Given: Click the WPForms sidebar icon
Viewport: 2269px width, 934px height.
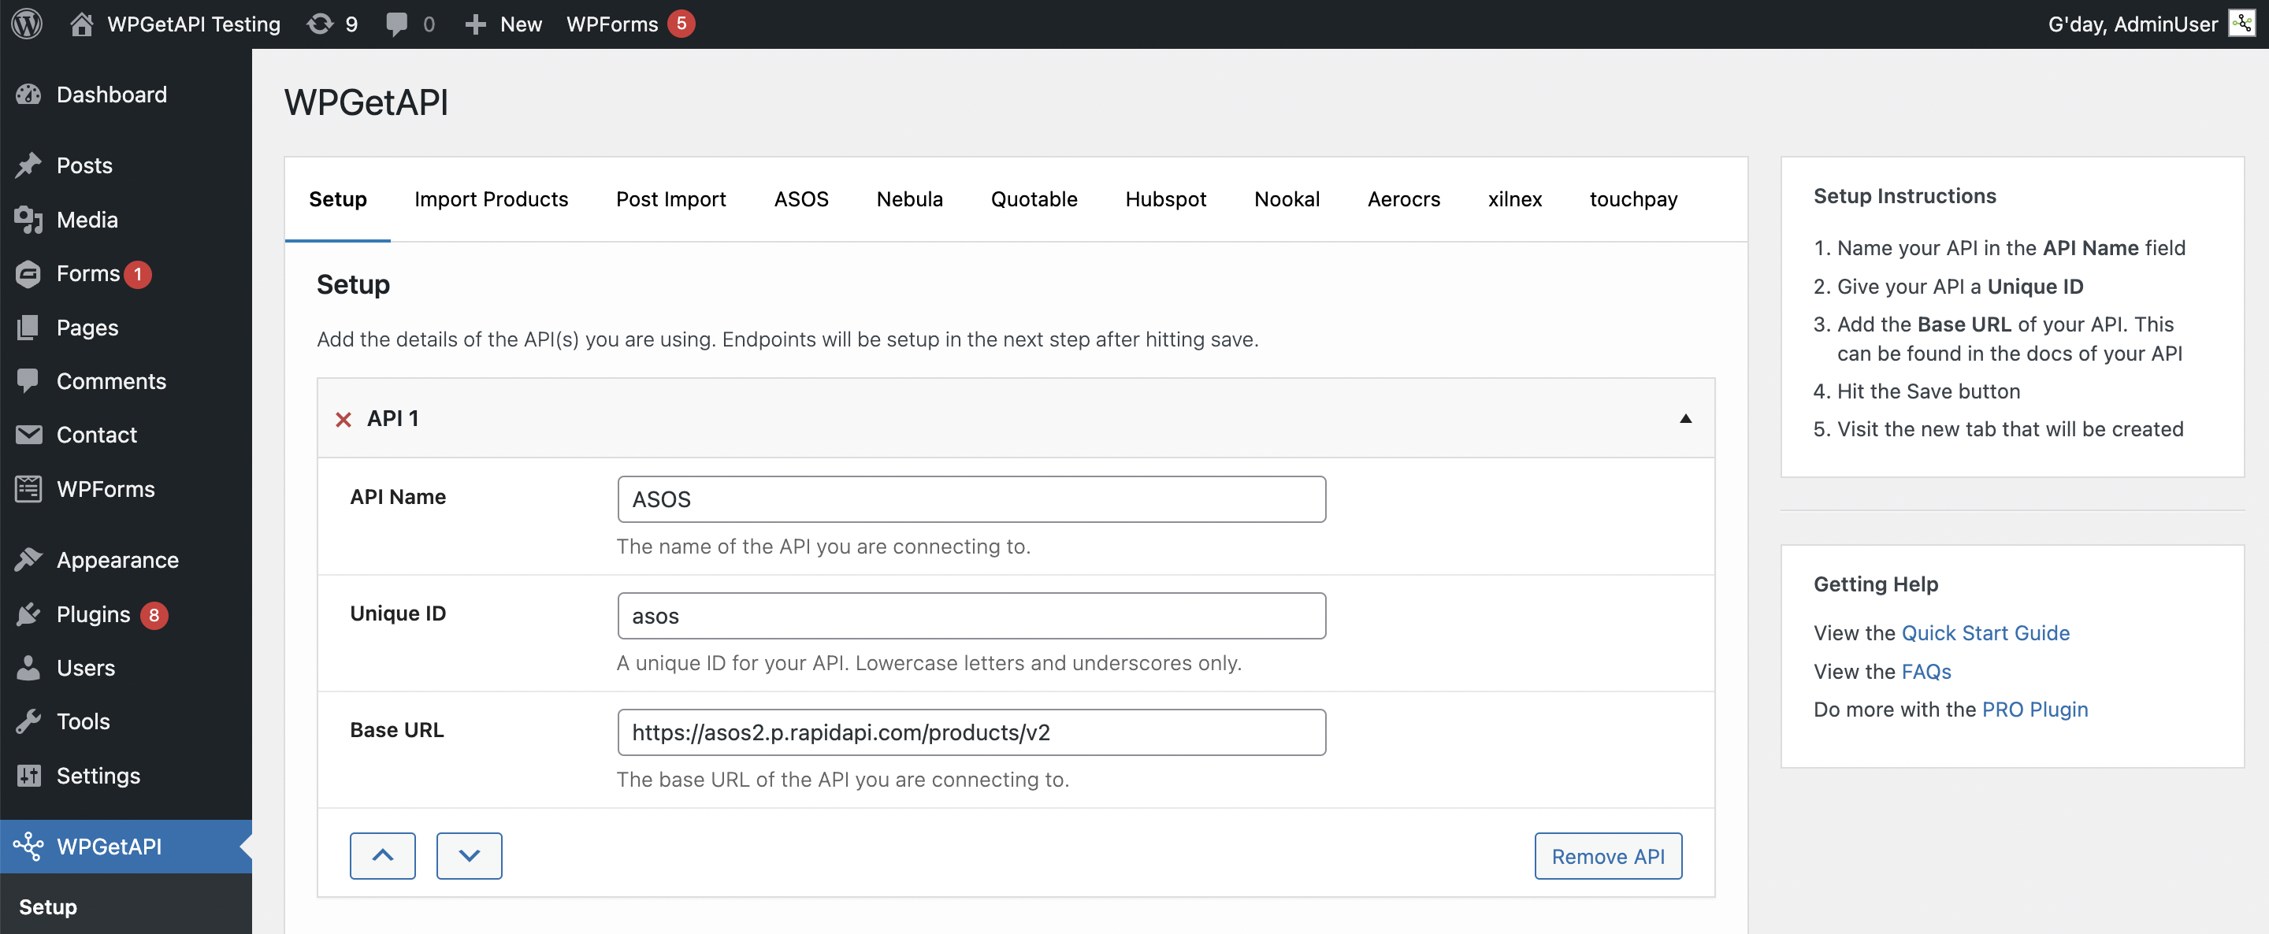Looking at the screenshot, I should coord(28,488).
